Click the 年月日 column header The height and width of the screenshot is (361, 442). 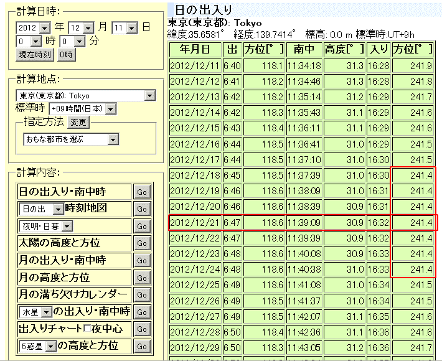195,49
